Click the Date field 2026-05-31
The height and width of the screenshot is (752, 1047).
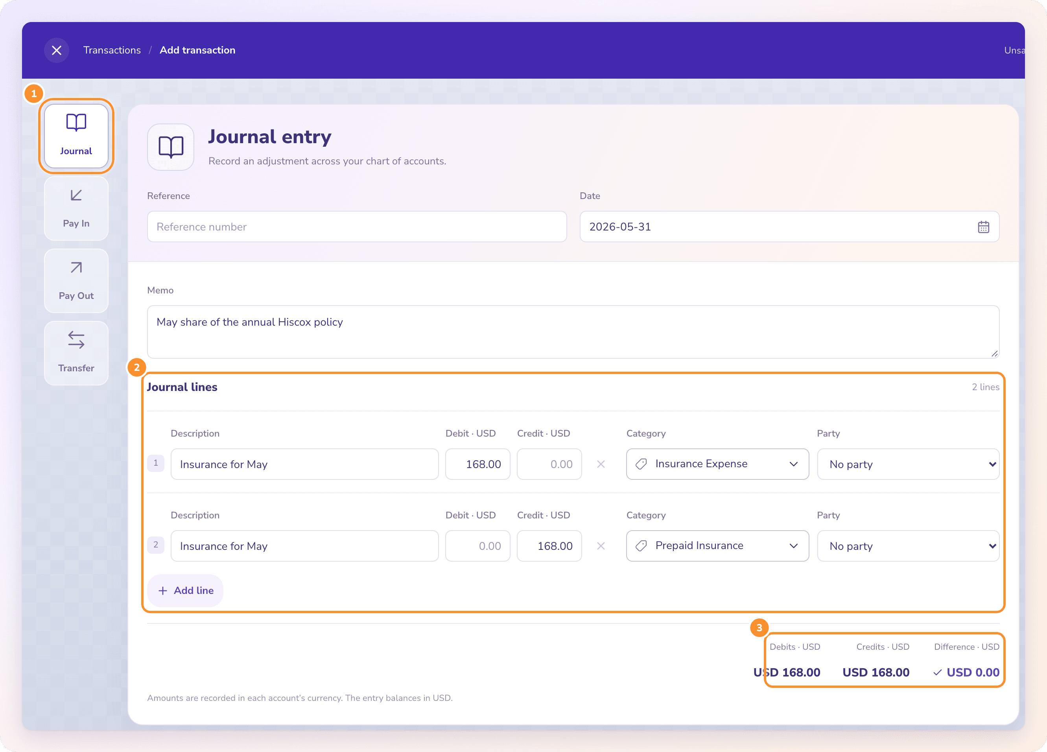tap(789, 227)
